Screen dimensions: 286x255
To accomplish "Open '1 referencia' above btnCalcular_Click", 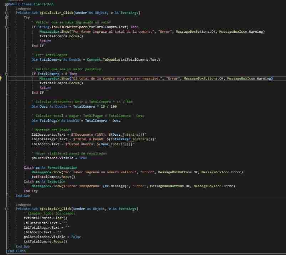I will tap(24, 9).
